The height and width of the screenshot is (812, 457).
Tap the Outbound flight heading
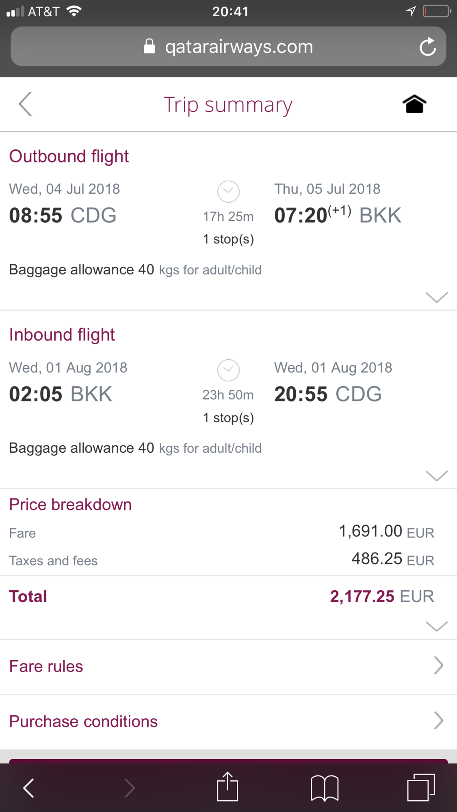pos(69,156)
